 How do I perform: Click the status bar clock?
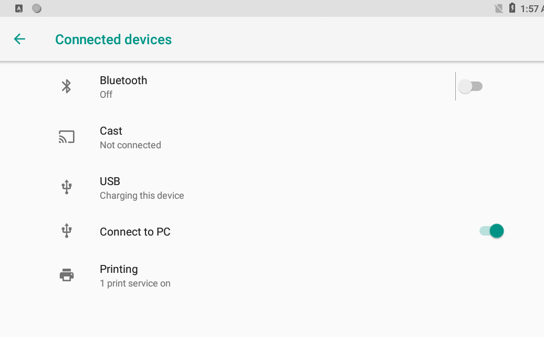531,9
